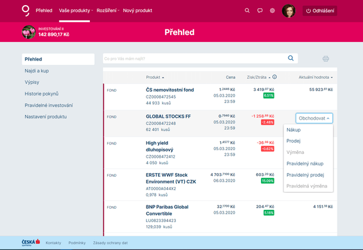Choose Pravidelný nákup from the menu
This screenshot has height=250, width=363.
(x=305, y=163)
